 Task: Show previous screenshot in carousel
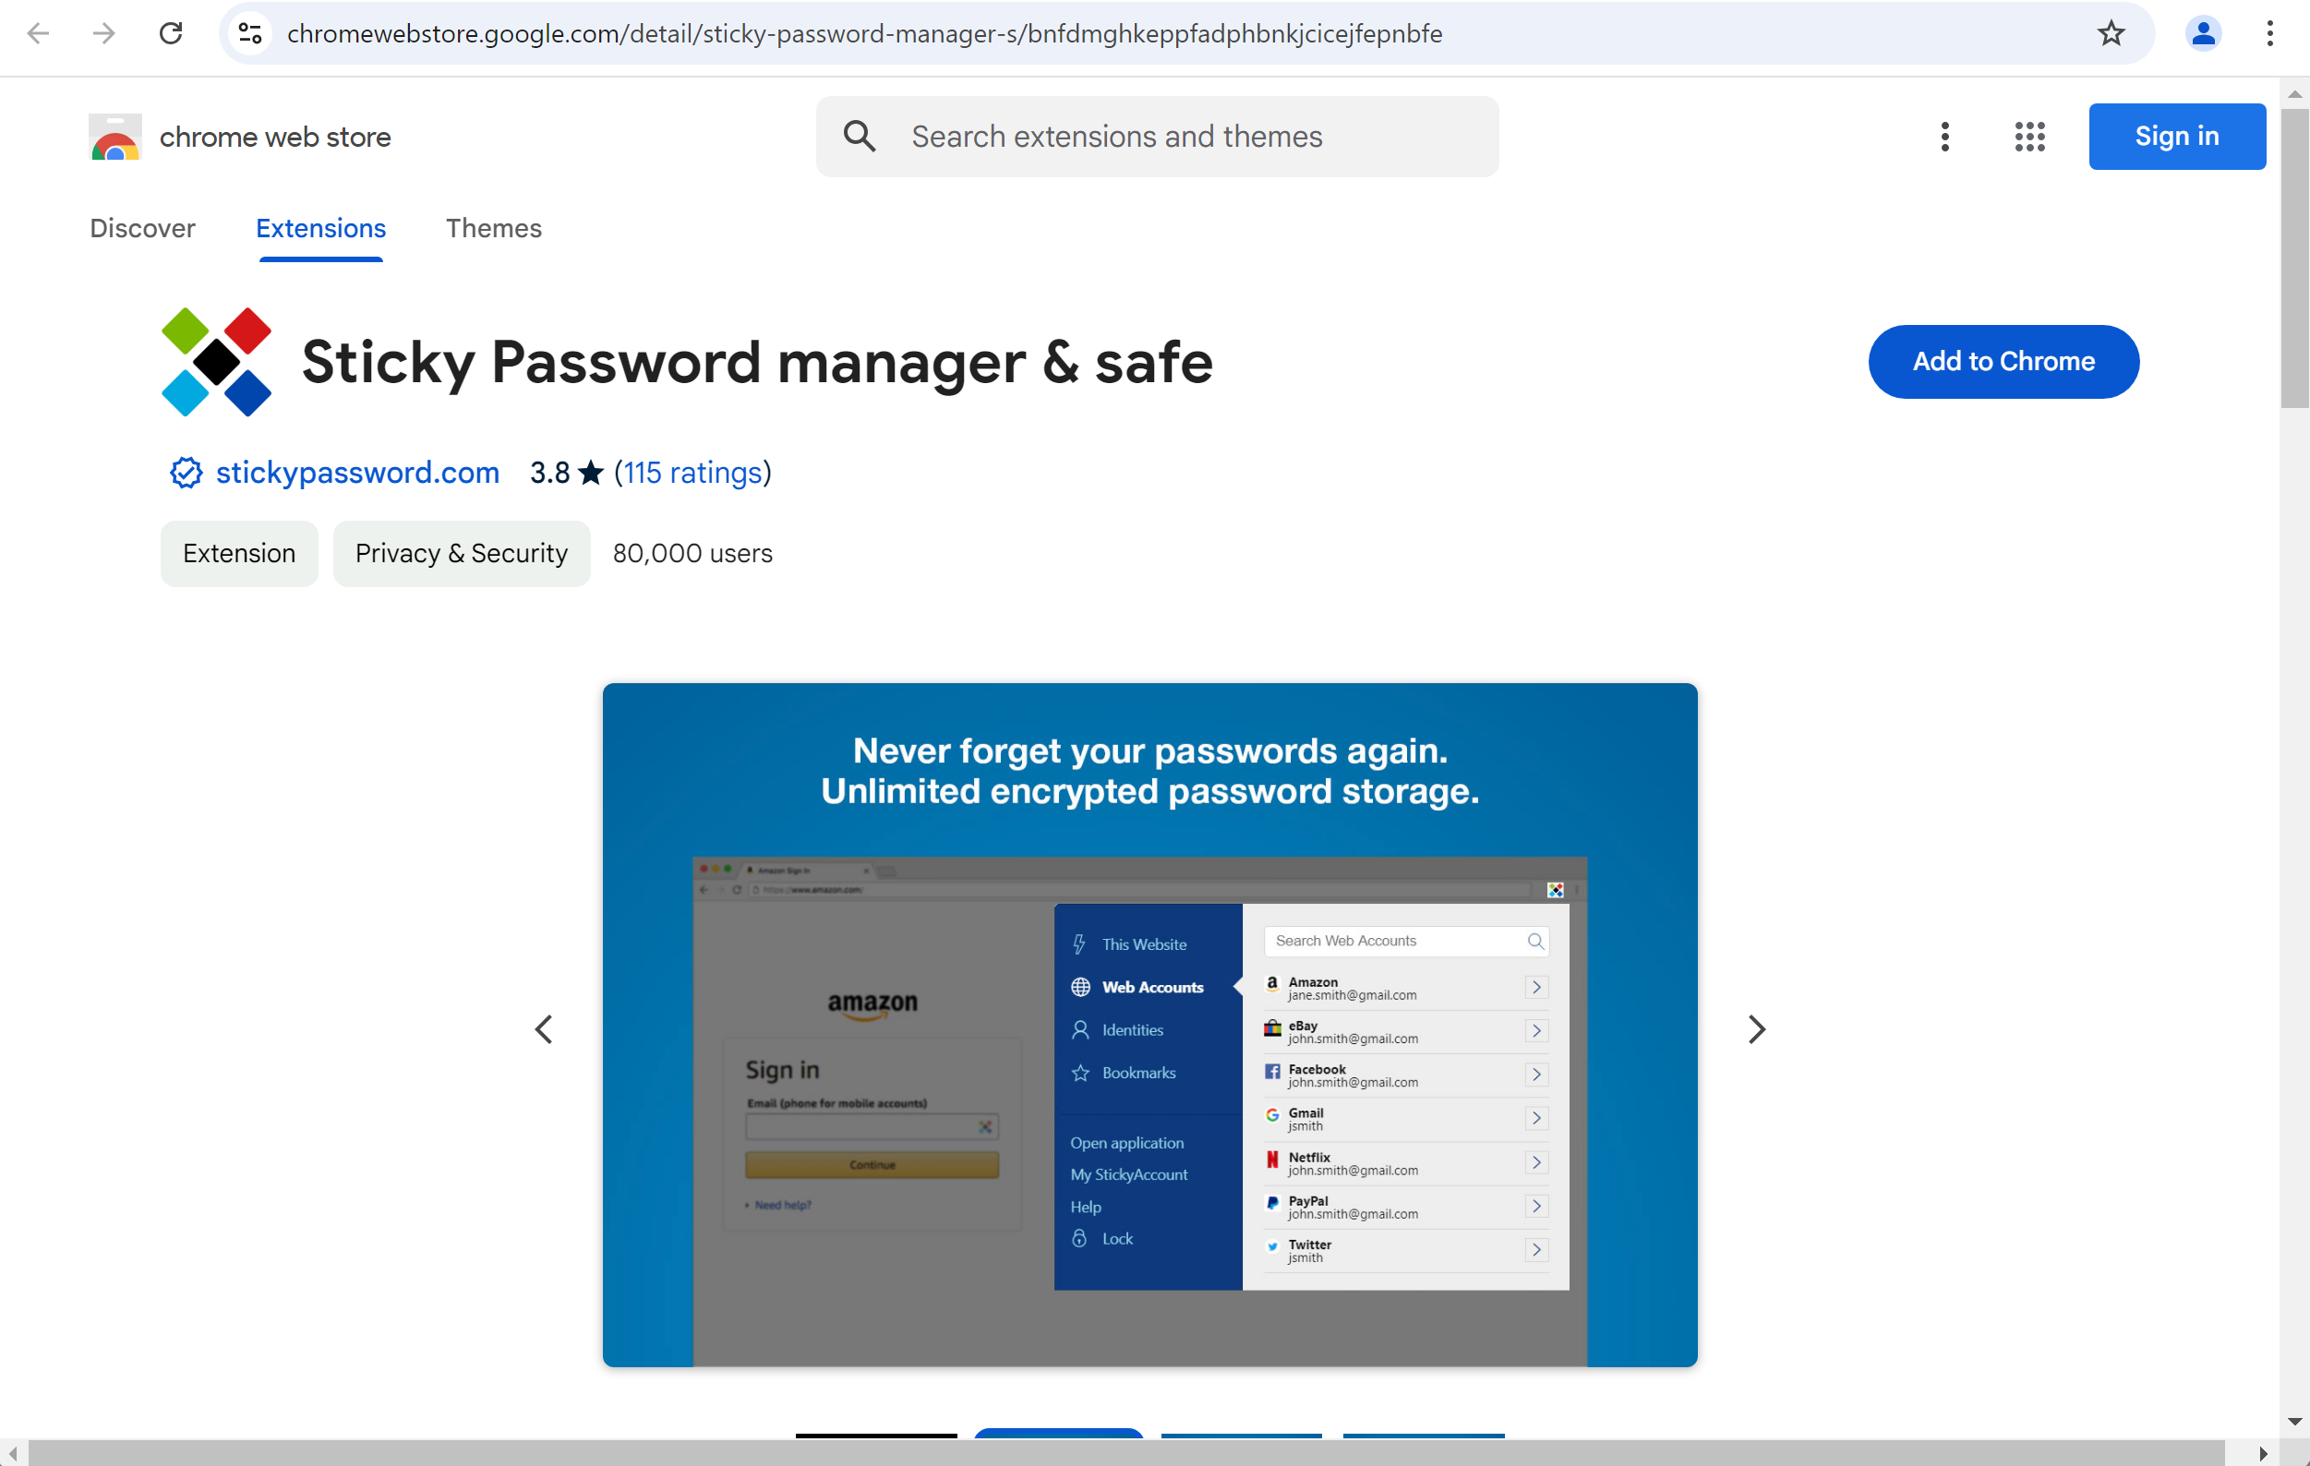[544, 1029]
